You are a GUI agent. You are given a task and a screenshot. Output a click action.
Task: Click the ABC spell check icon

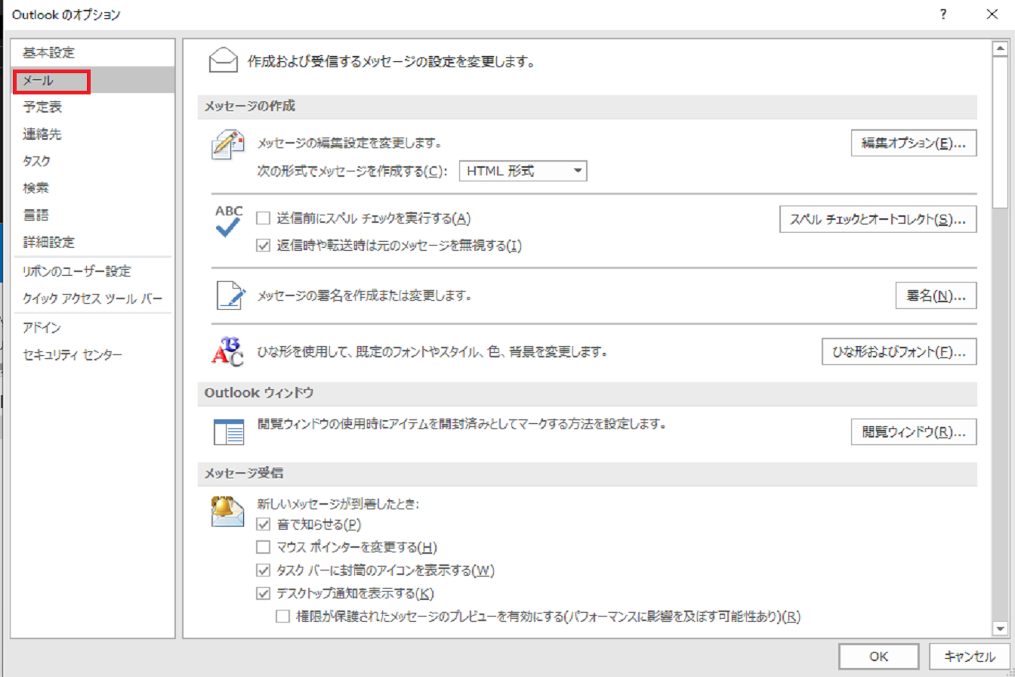pyautogui.click(x=228, y=221)
